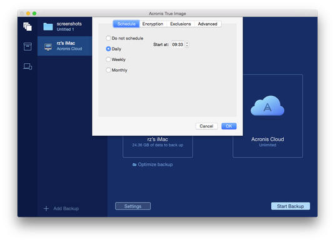Click the Acronis Cloud destination label
Viewport: 335px width, 242px height.
tap(267, 139)
